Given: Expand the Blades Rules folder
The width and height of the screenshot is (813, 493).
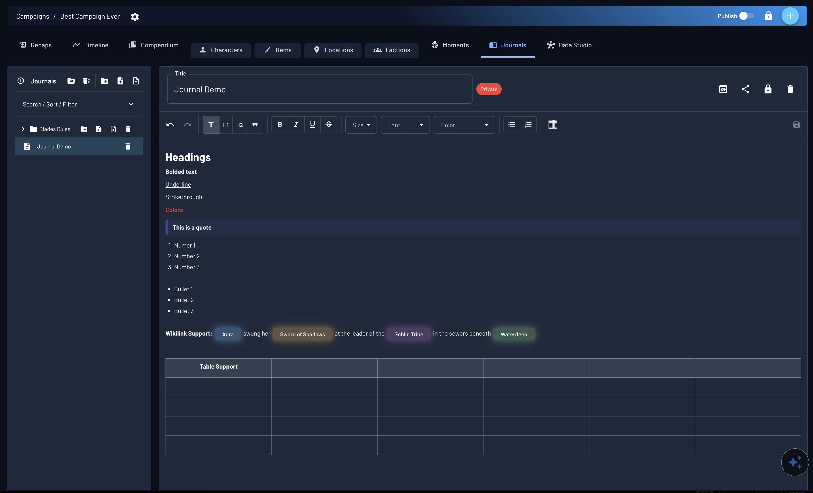Looking at the screenshot, I should [23, 129].
